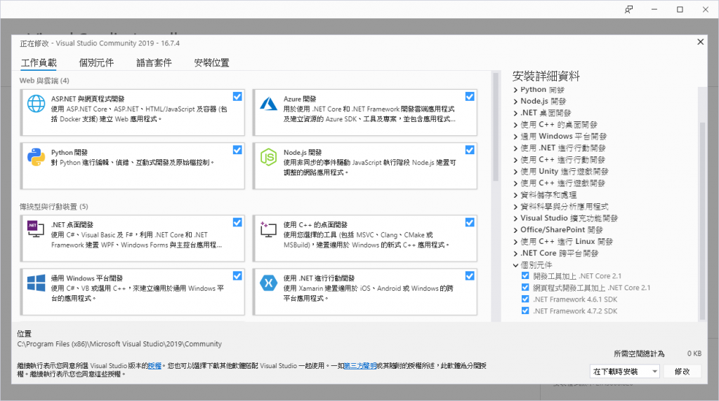The width and height of the screenshot is (719, 401).
Task: Expand C++ mobile development details
Action: click(x=515, y=160)
